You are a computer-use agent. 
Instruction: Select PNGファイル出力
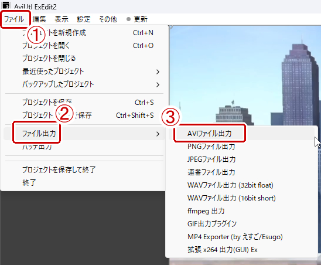click(x=241, y=147)
